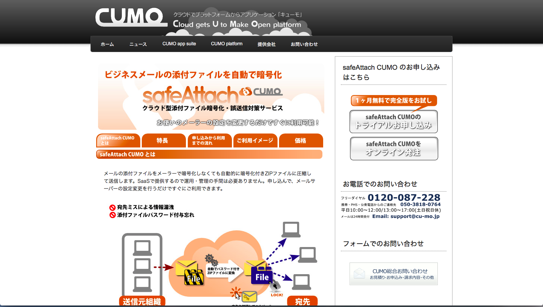Go to CUMO app suite page

179,44
